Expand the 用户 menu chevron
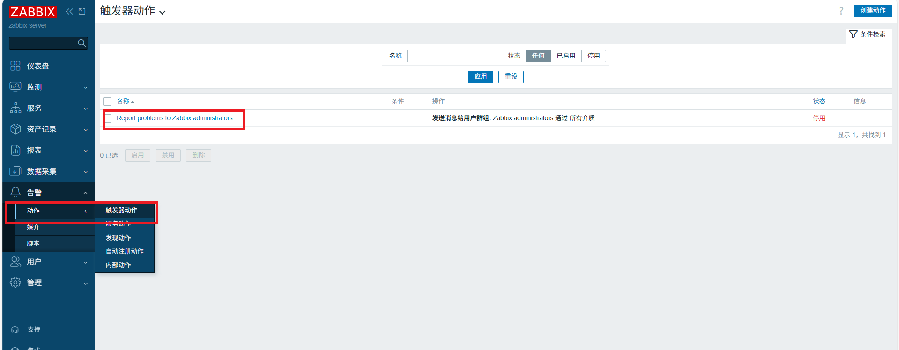 tap(86, 262)
